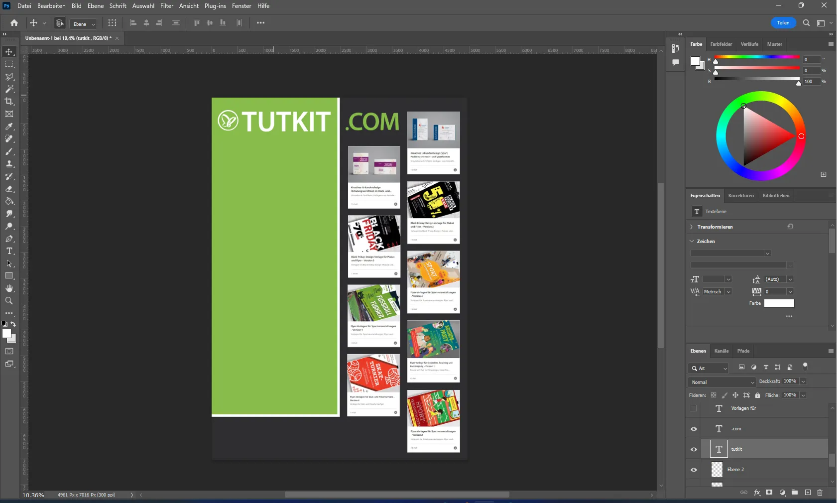Reset transform with the undo arrow
Screen dimensions: 840x503
tap(790, 227)
